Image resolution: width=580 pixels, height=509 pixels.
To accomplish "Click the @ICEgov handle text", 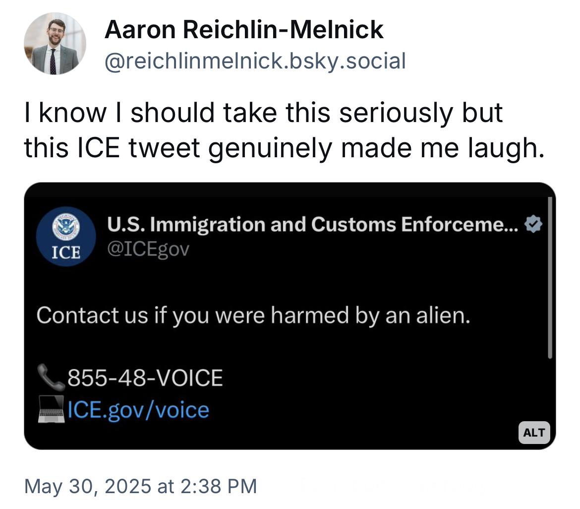I will (148, 249).
